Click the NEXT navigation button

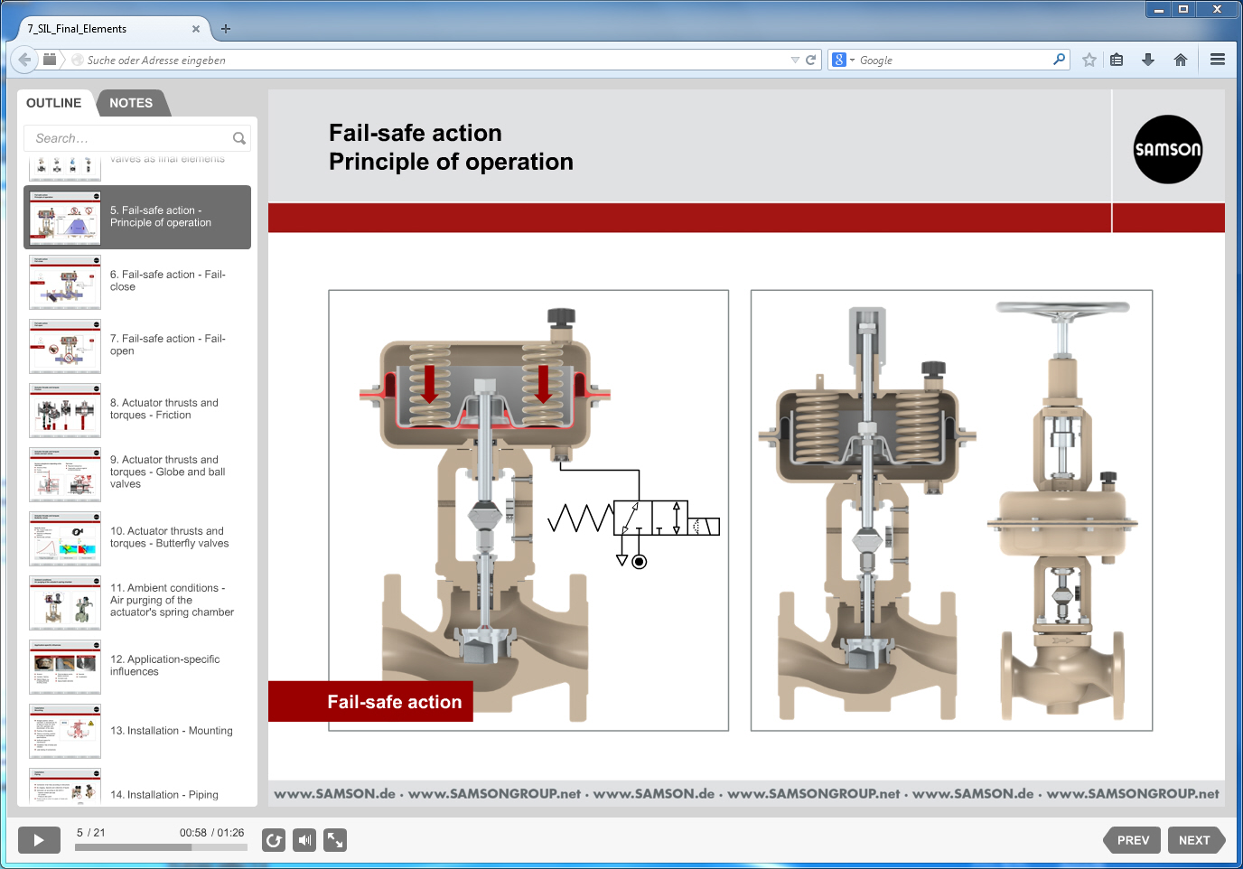click(1196, 840)
